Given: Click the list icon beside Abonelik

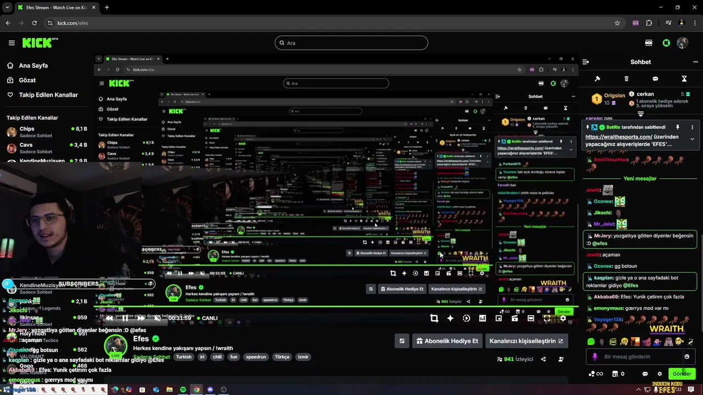Looking at the screenshot, I should (x=401, y=341).
